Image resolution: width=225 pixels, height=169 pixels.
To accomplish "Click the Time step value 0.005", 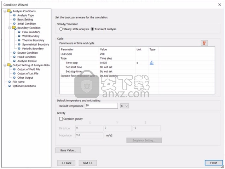I will [x=103, y=63].
